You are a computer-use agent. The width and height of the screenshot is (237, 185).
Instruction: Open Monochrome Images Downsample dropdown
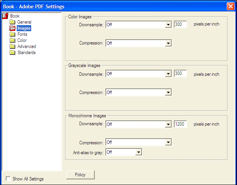138,124
